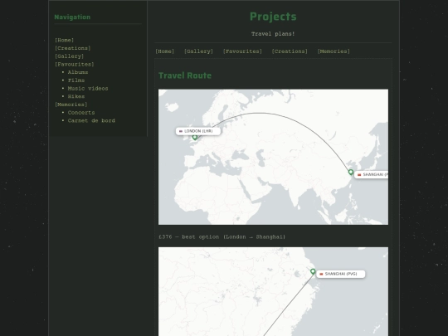Select [Home] in the top navigation bar
This screenshot has height=336, width=448.
164,51
